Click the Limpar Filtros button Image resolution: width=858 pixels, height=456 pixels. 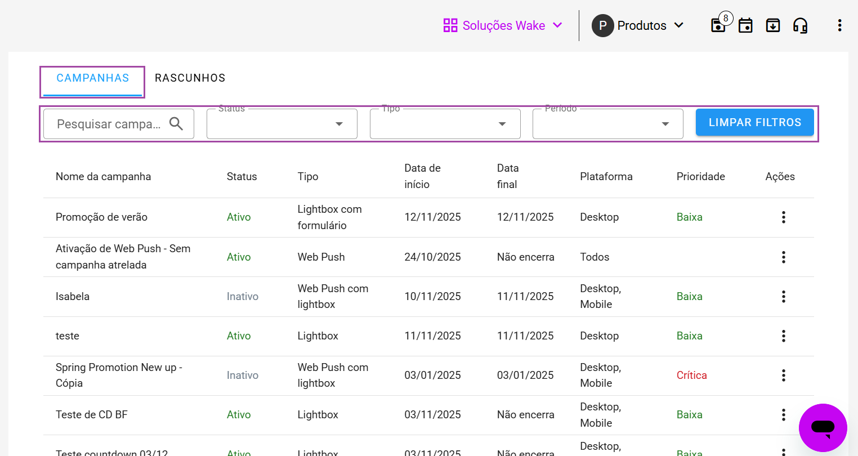pyautogui.click(x=754, y=123)
